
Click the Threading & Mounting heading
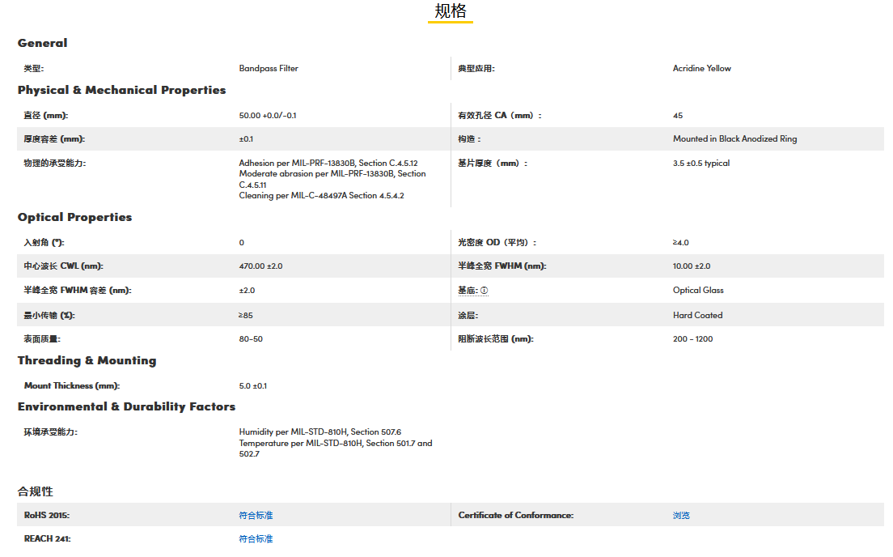pos(87,360)
